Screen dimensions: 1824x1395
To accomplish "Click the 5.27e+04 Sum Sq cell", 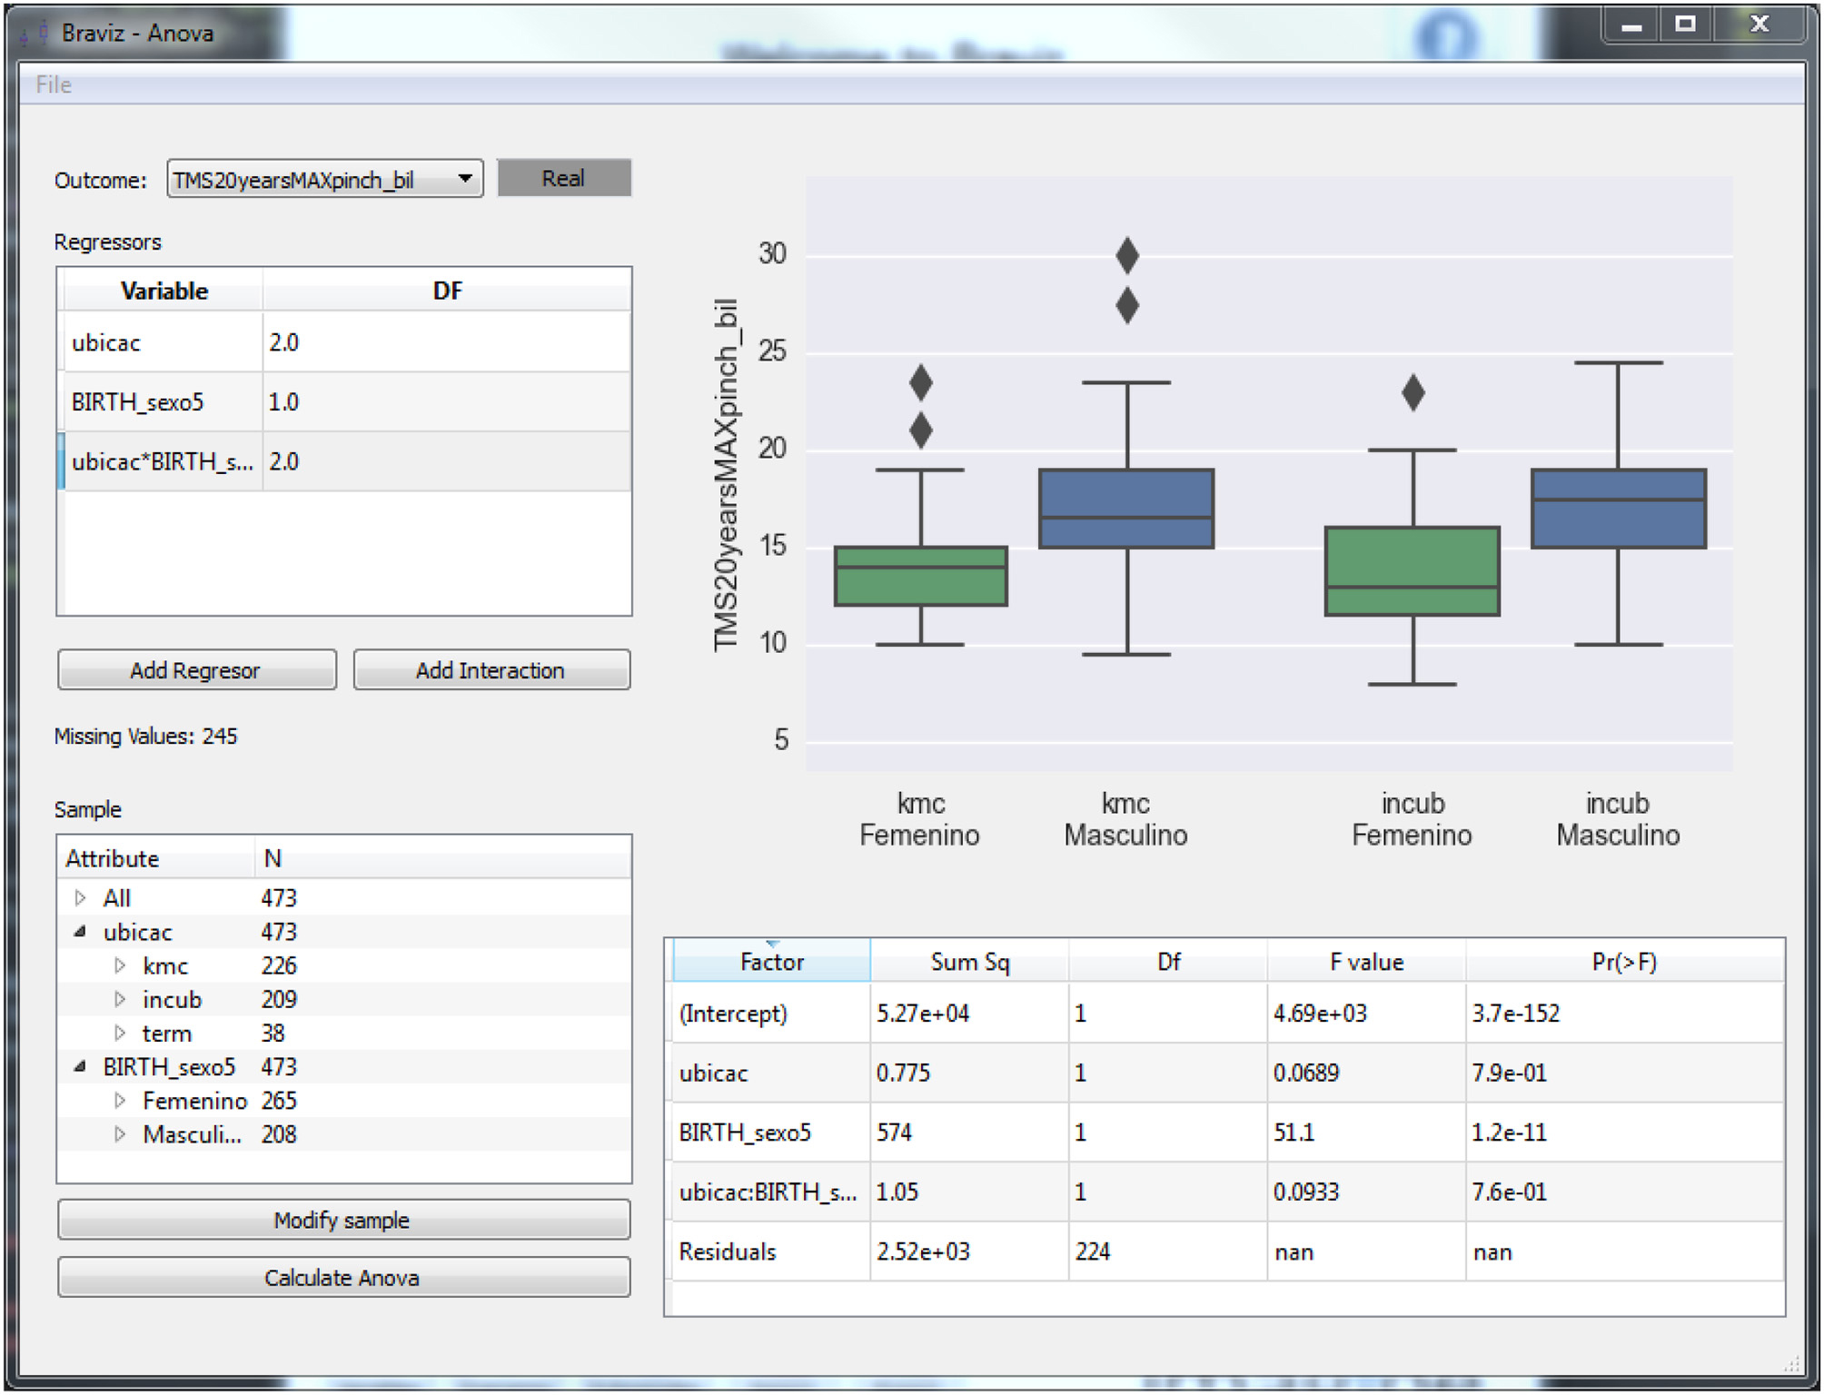I will [969, 1014].
